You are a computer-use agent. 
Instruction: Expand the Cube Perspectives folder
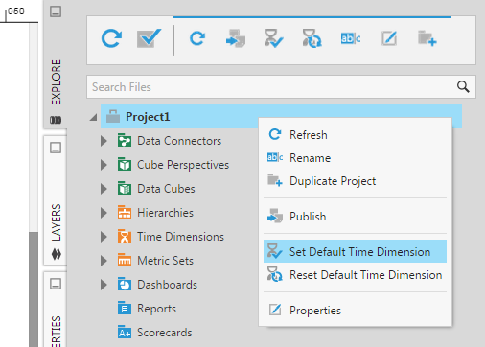(104, 165)
